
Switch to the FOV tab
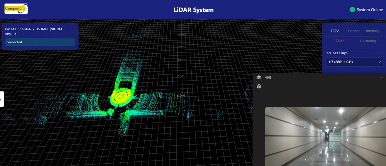click(x=335, y=31)
